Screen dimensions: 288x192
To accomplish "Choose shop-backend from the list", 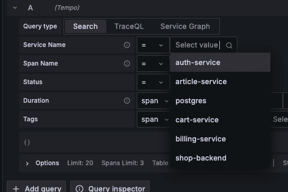I will click(x=220, y=158).
